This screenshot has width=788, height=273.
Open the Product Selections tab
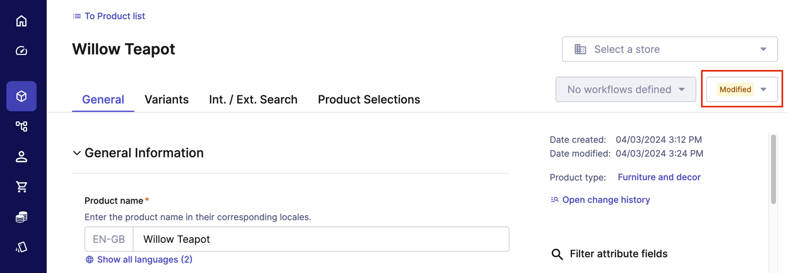pos(369,100)
